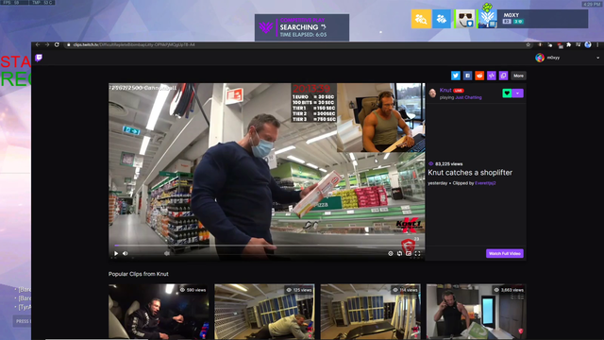Share the clip on Facebook
Screen dimensions: 604x340
tap(467, 76)
